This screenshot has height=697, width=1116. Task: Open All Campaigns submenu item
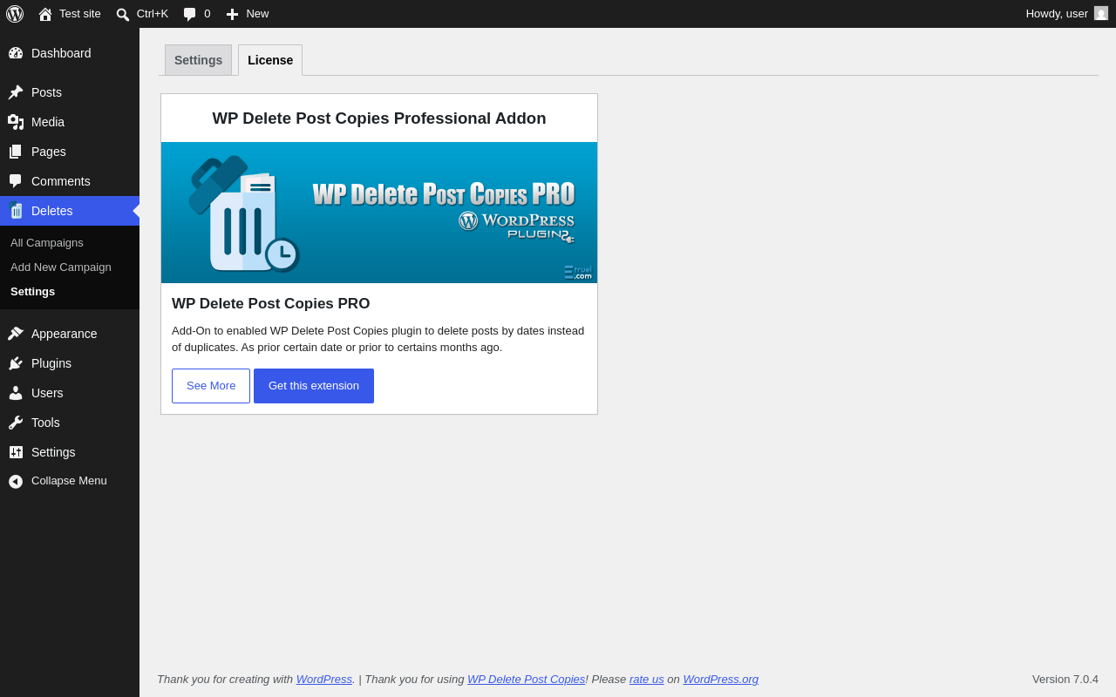coord(47,243)
